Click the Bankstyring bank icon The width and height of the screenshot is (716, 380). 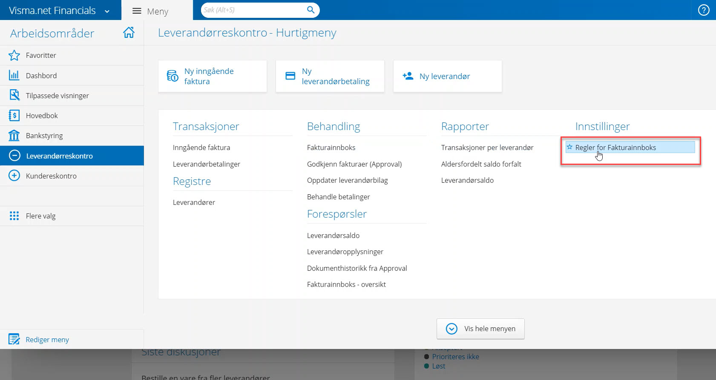point(14,135)
